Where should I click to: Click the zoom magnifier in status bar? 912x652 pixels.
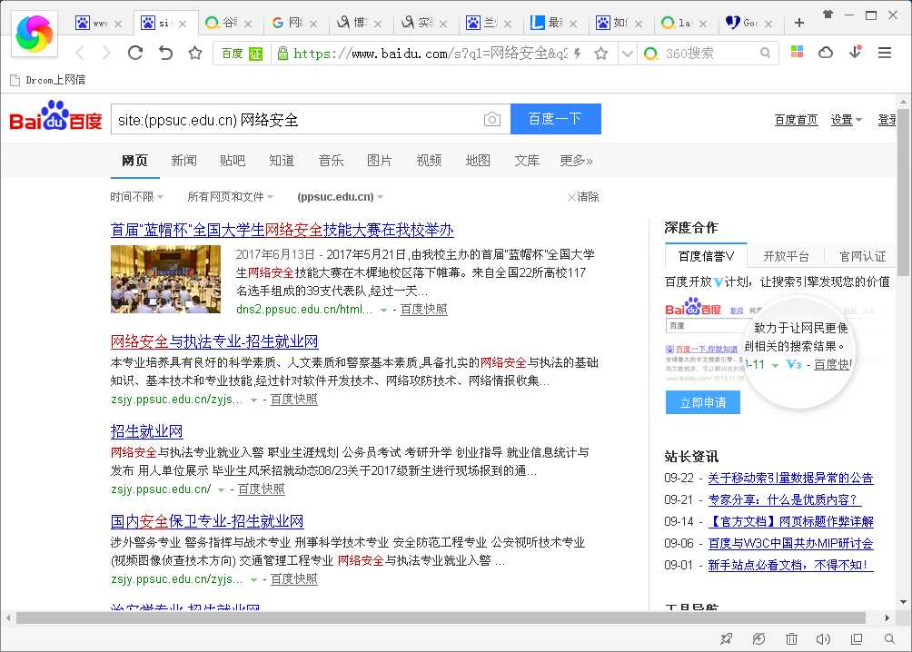pyautogui.click(x=889, y=638)
